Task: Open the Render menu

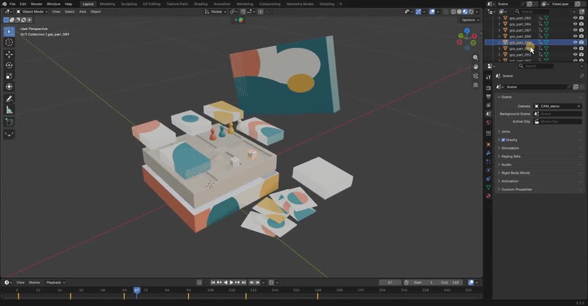Action: (36, 4)
